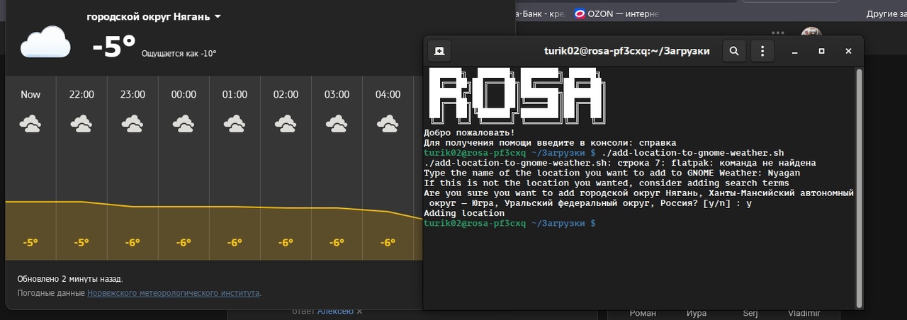This screenshot has height=320, width=907.
Task: Click the large cloud icon beside -5°
Action: point(45,43)
